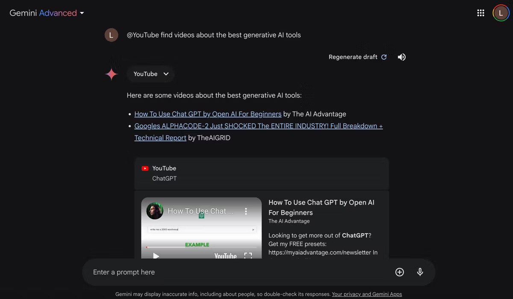Open the video player three-dot menu

(x=246, y=211)
